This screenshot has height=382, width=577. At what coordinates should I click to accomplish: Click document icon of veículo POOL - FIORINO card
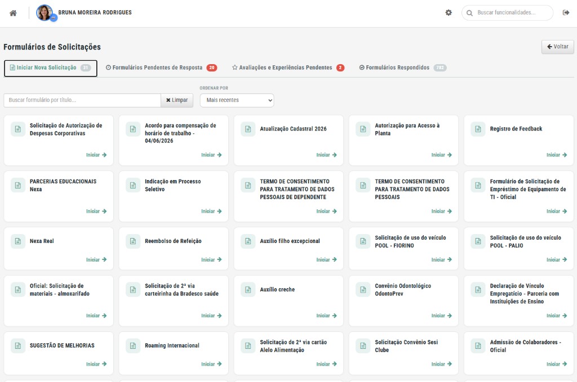(x=363, y=241)
